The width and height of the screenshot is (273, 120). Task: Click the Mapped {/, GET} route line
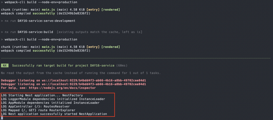(x=38, y=110)
